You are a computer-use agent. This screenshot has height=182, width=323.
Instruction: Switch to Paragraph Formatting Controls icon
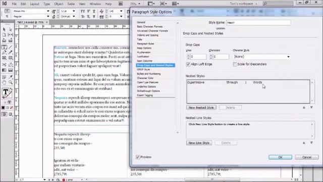[7, 17]
